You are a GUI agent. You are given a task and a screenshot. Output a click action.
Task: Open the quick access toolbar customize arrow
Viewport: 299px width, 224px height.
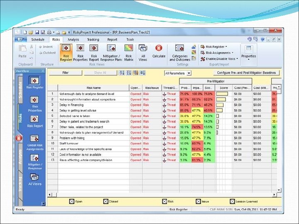69,33
